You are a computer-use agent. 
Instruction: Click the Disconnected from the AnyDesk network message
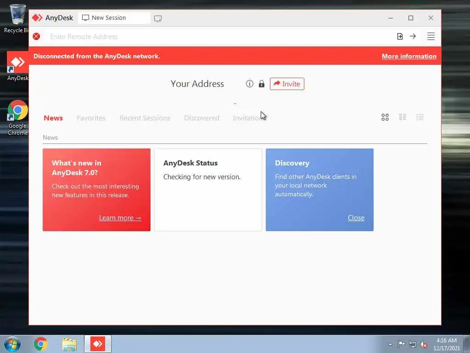click(96, 56)
